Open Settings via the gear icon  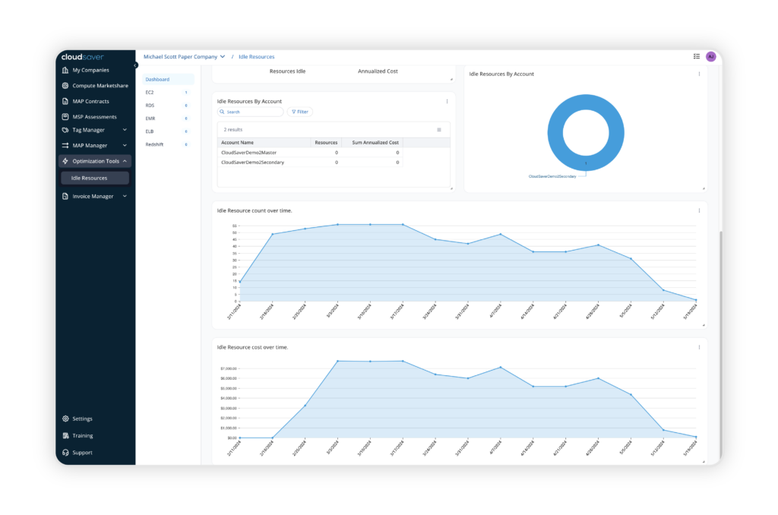tap(66, 419)
